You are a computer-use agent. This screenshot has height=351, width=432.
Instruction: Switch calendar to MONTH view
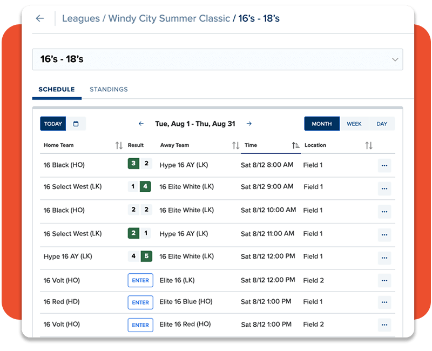click(321, 124)
